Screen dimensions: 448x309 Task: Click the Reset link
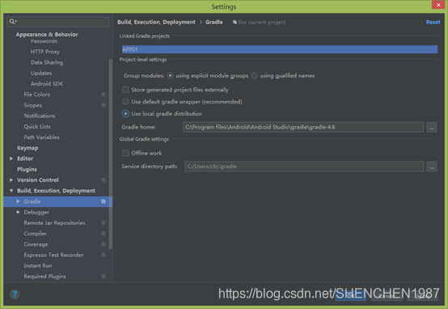coord(433,22)
